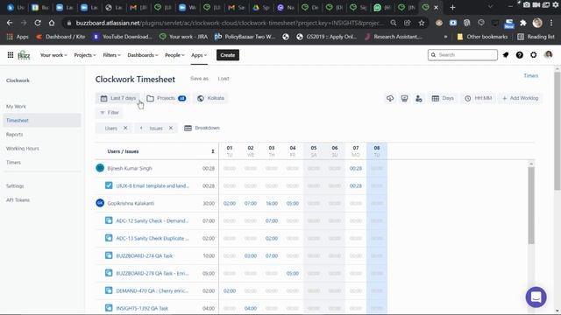Open the Last 7 days date range picker
The image size is (561, 315).
[x=118, y=98]
